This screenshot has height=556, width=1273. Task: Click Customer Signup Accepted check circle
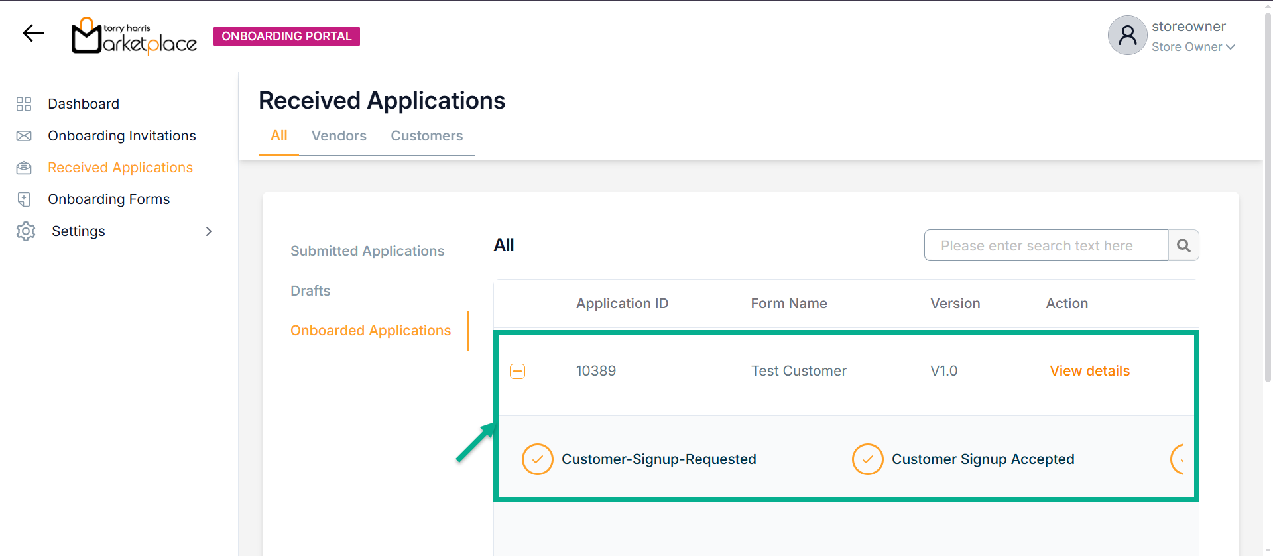[867, 459]
